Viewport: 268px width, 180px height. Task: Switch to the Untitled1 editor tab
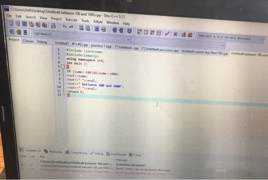point(62,43)
